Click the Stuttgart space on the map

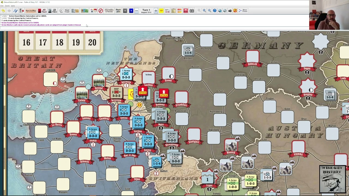click(x=194, y=134)
